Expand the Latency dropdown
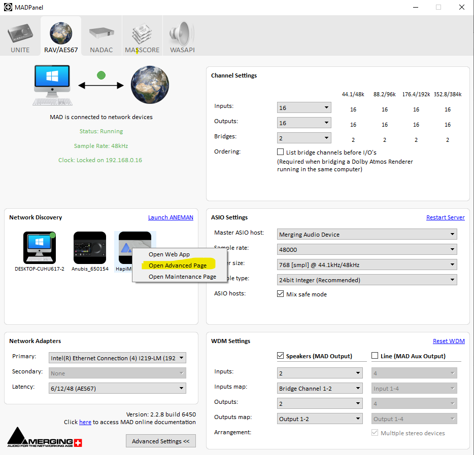The width and height of the screenshot is (474, 455). pos(118,389)
